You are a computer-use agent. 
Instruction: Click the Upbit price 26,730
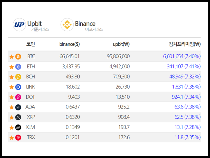[123, 87]
